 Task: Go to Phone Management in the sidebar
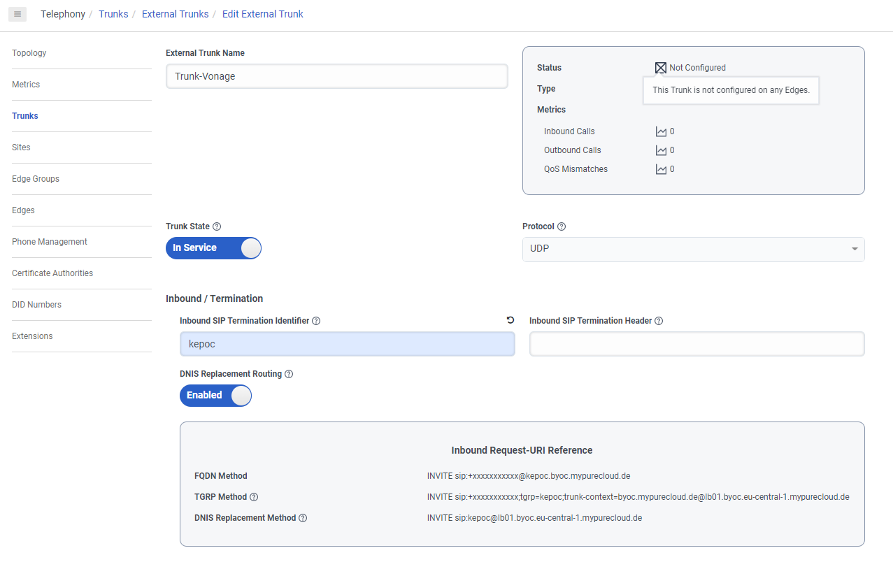50,242
